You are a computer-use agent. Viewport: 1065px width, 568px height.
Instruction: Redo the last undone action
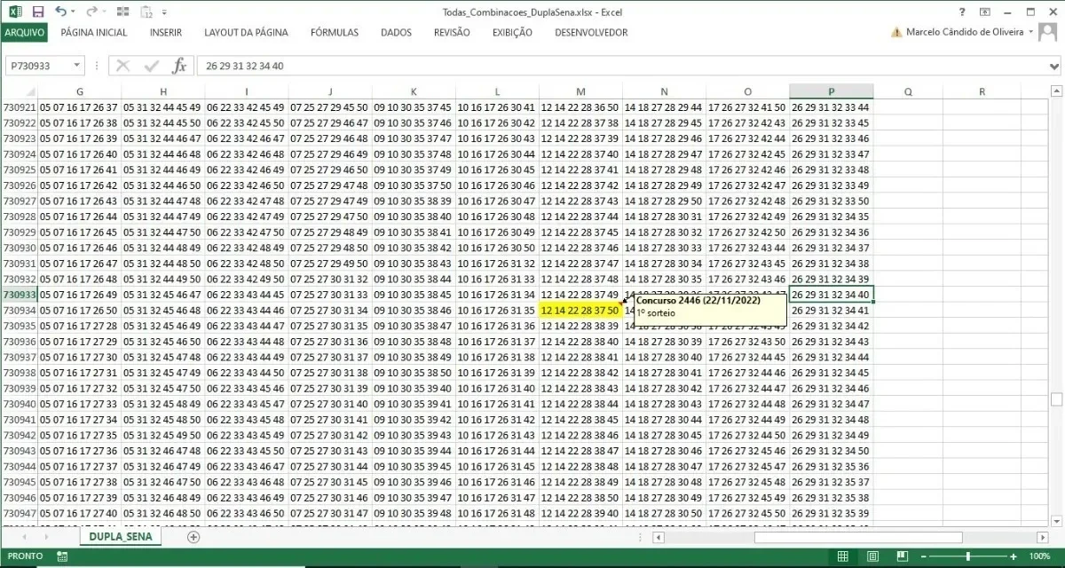(x=91, y=12)
